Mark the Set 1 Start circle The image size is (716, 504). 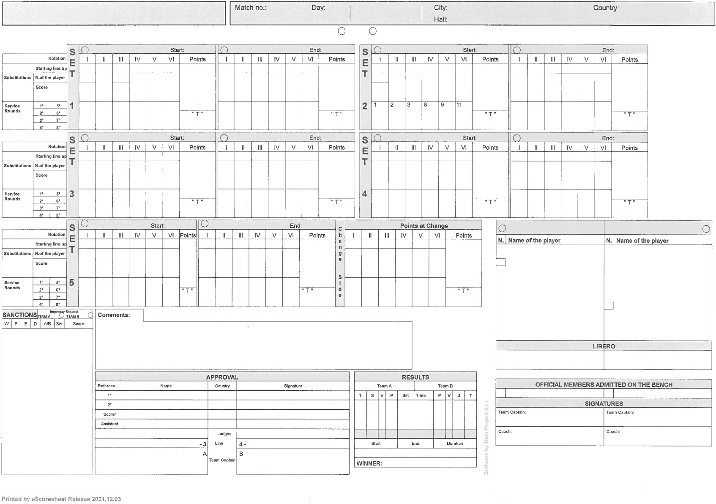coord(85,50)
